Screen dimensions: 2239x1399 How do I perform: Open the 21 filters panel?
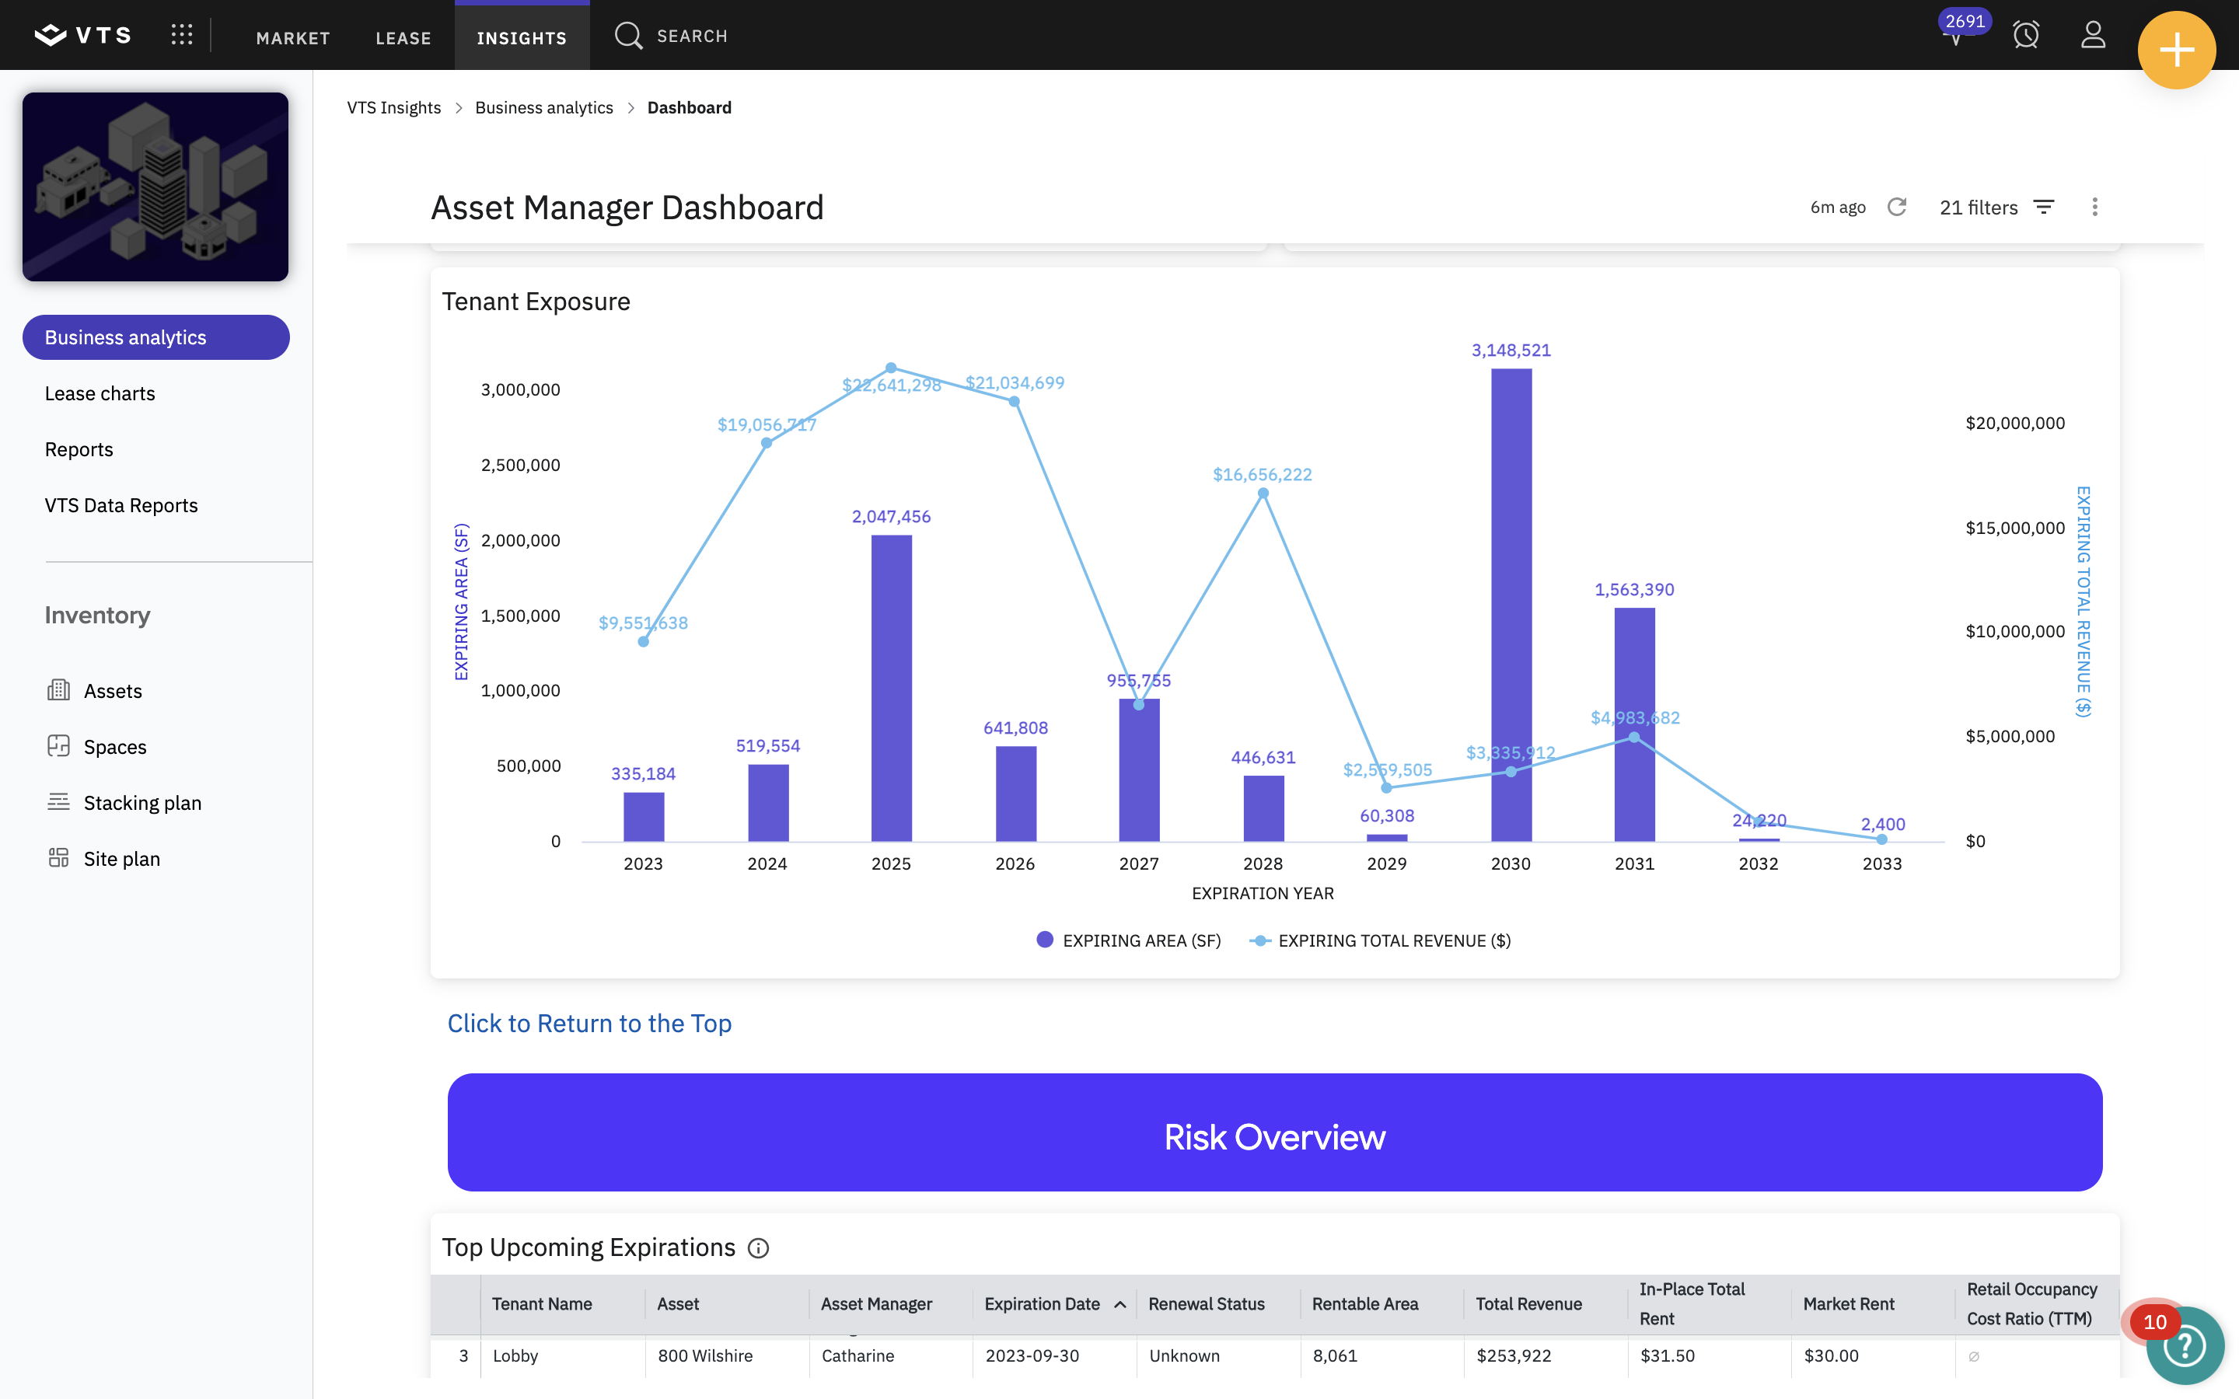(x=1996, y=208)
